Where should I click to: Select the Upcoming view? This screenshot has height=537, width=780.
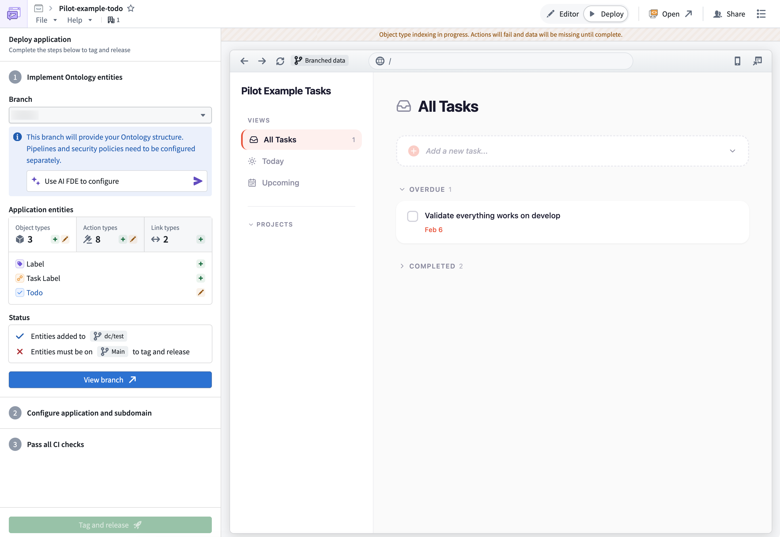pyautogui.click(x=281, y=183)
